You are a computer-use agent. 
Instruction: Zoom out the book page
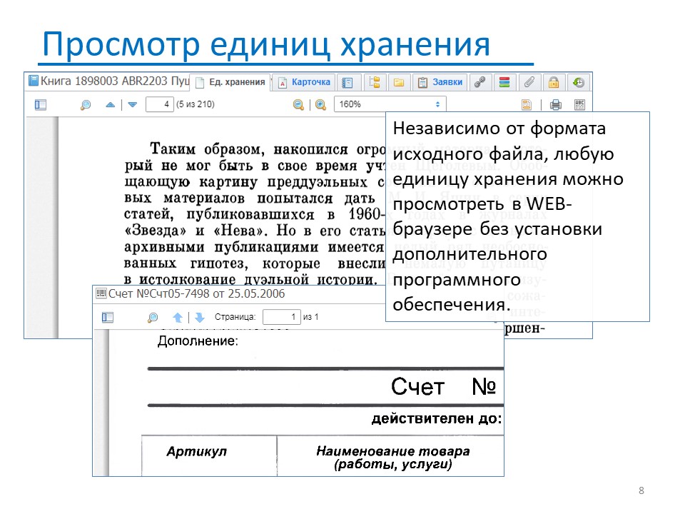(x=298, y=104)
